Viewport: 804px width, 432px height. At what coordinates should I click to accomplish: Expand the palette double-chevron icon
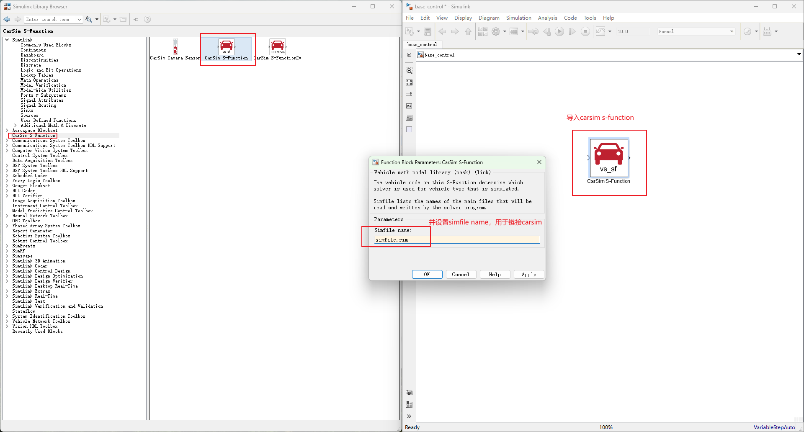pyautogui.click(x=409, y=416)
